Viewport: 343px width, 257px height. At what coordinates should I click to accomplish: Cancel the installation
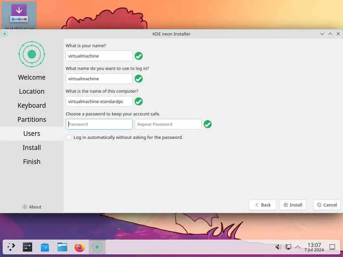[327, 205]
